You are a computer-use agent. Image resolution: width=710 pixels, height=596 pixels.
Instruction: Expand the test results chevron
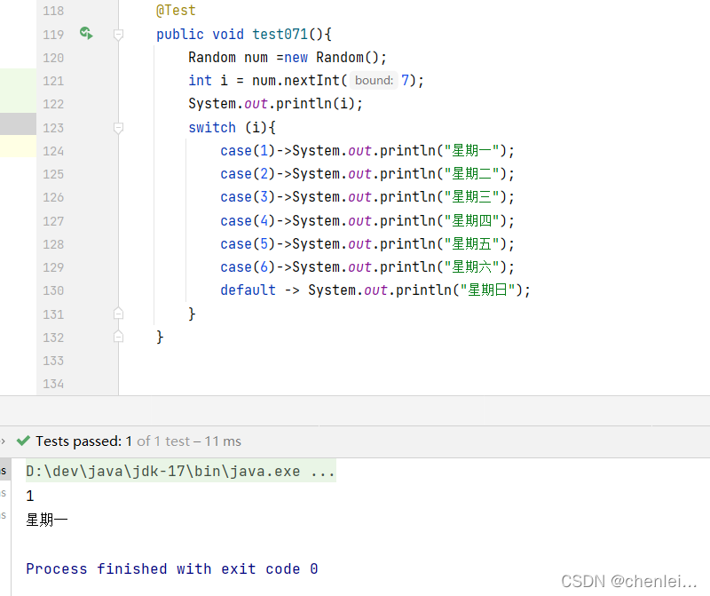point(3,441)
